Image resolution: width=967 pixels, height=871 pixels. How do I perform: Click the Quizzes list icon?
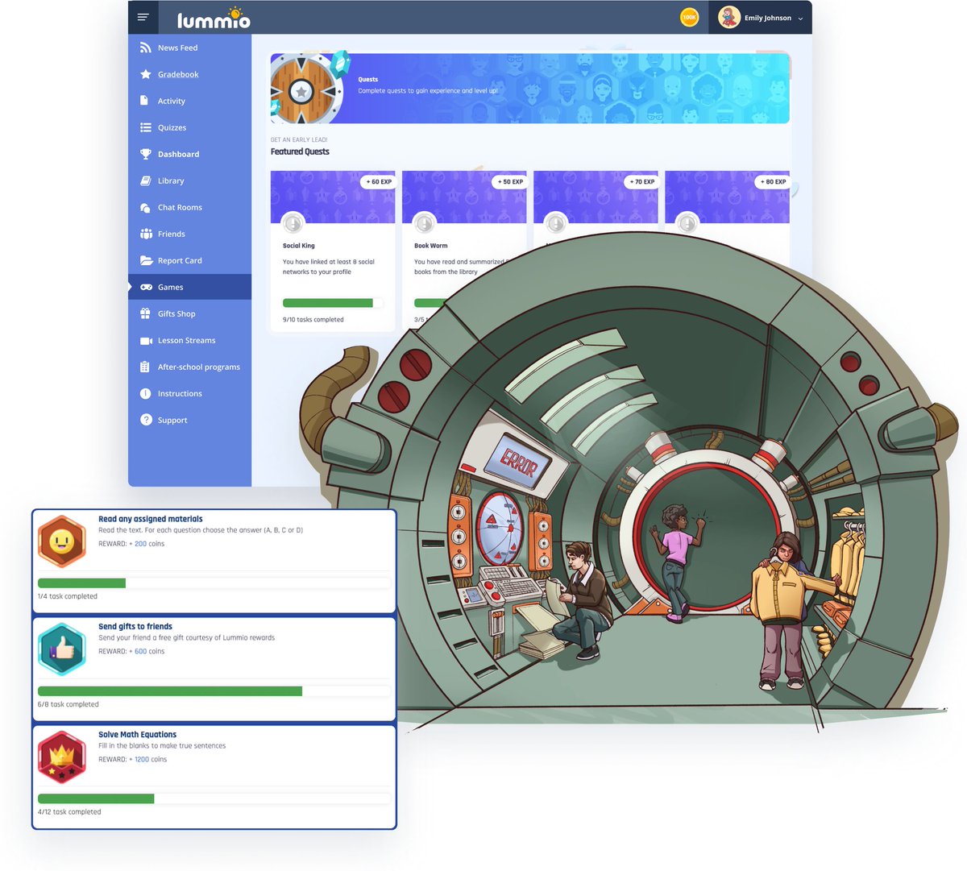(145, 127)
